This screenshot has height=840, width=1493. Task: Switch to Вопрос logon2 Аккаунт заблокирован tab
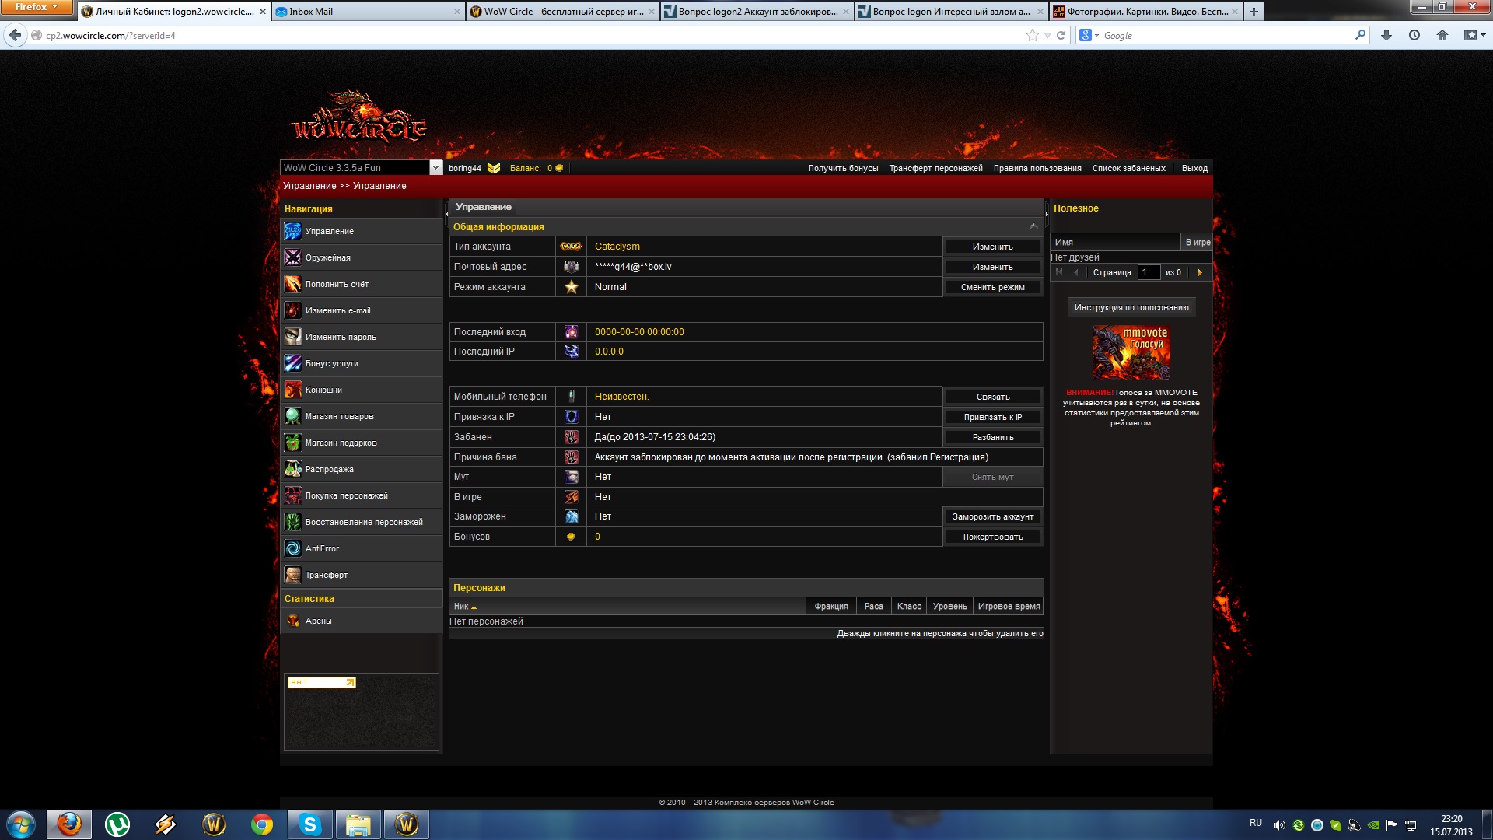(x=757, y=12)
